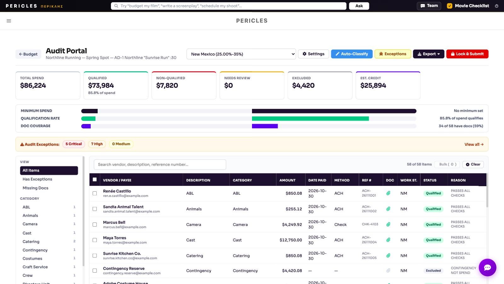Image resolution: width=504 pixels, height=284 pixels.
Task: Open the hamburger menu icon
Action: point(9,21)
